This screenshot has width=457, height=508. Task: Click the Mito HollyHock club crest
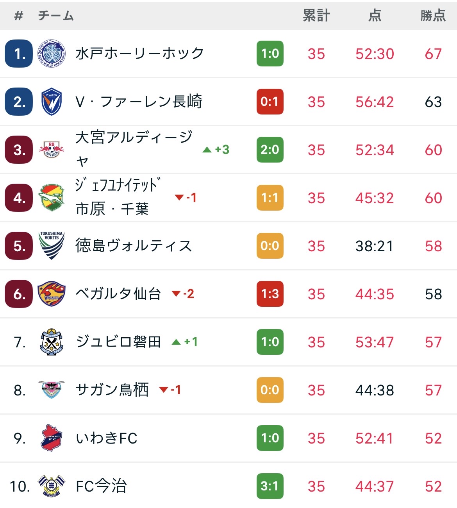point(52,54)
